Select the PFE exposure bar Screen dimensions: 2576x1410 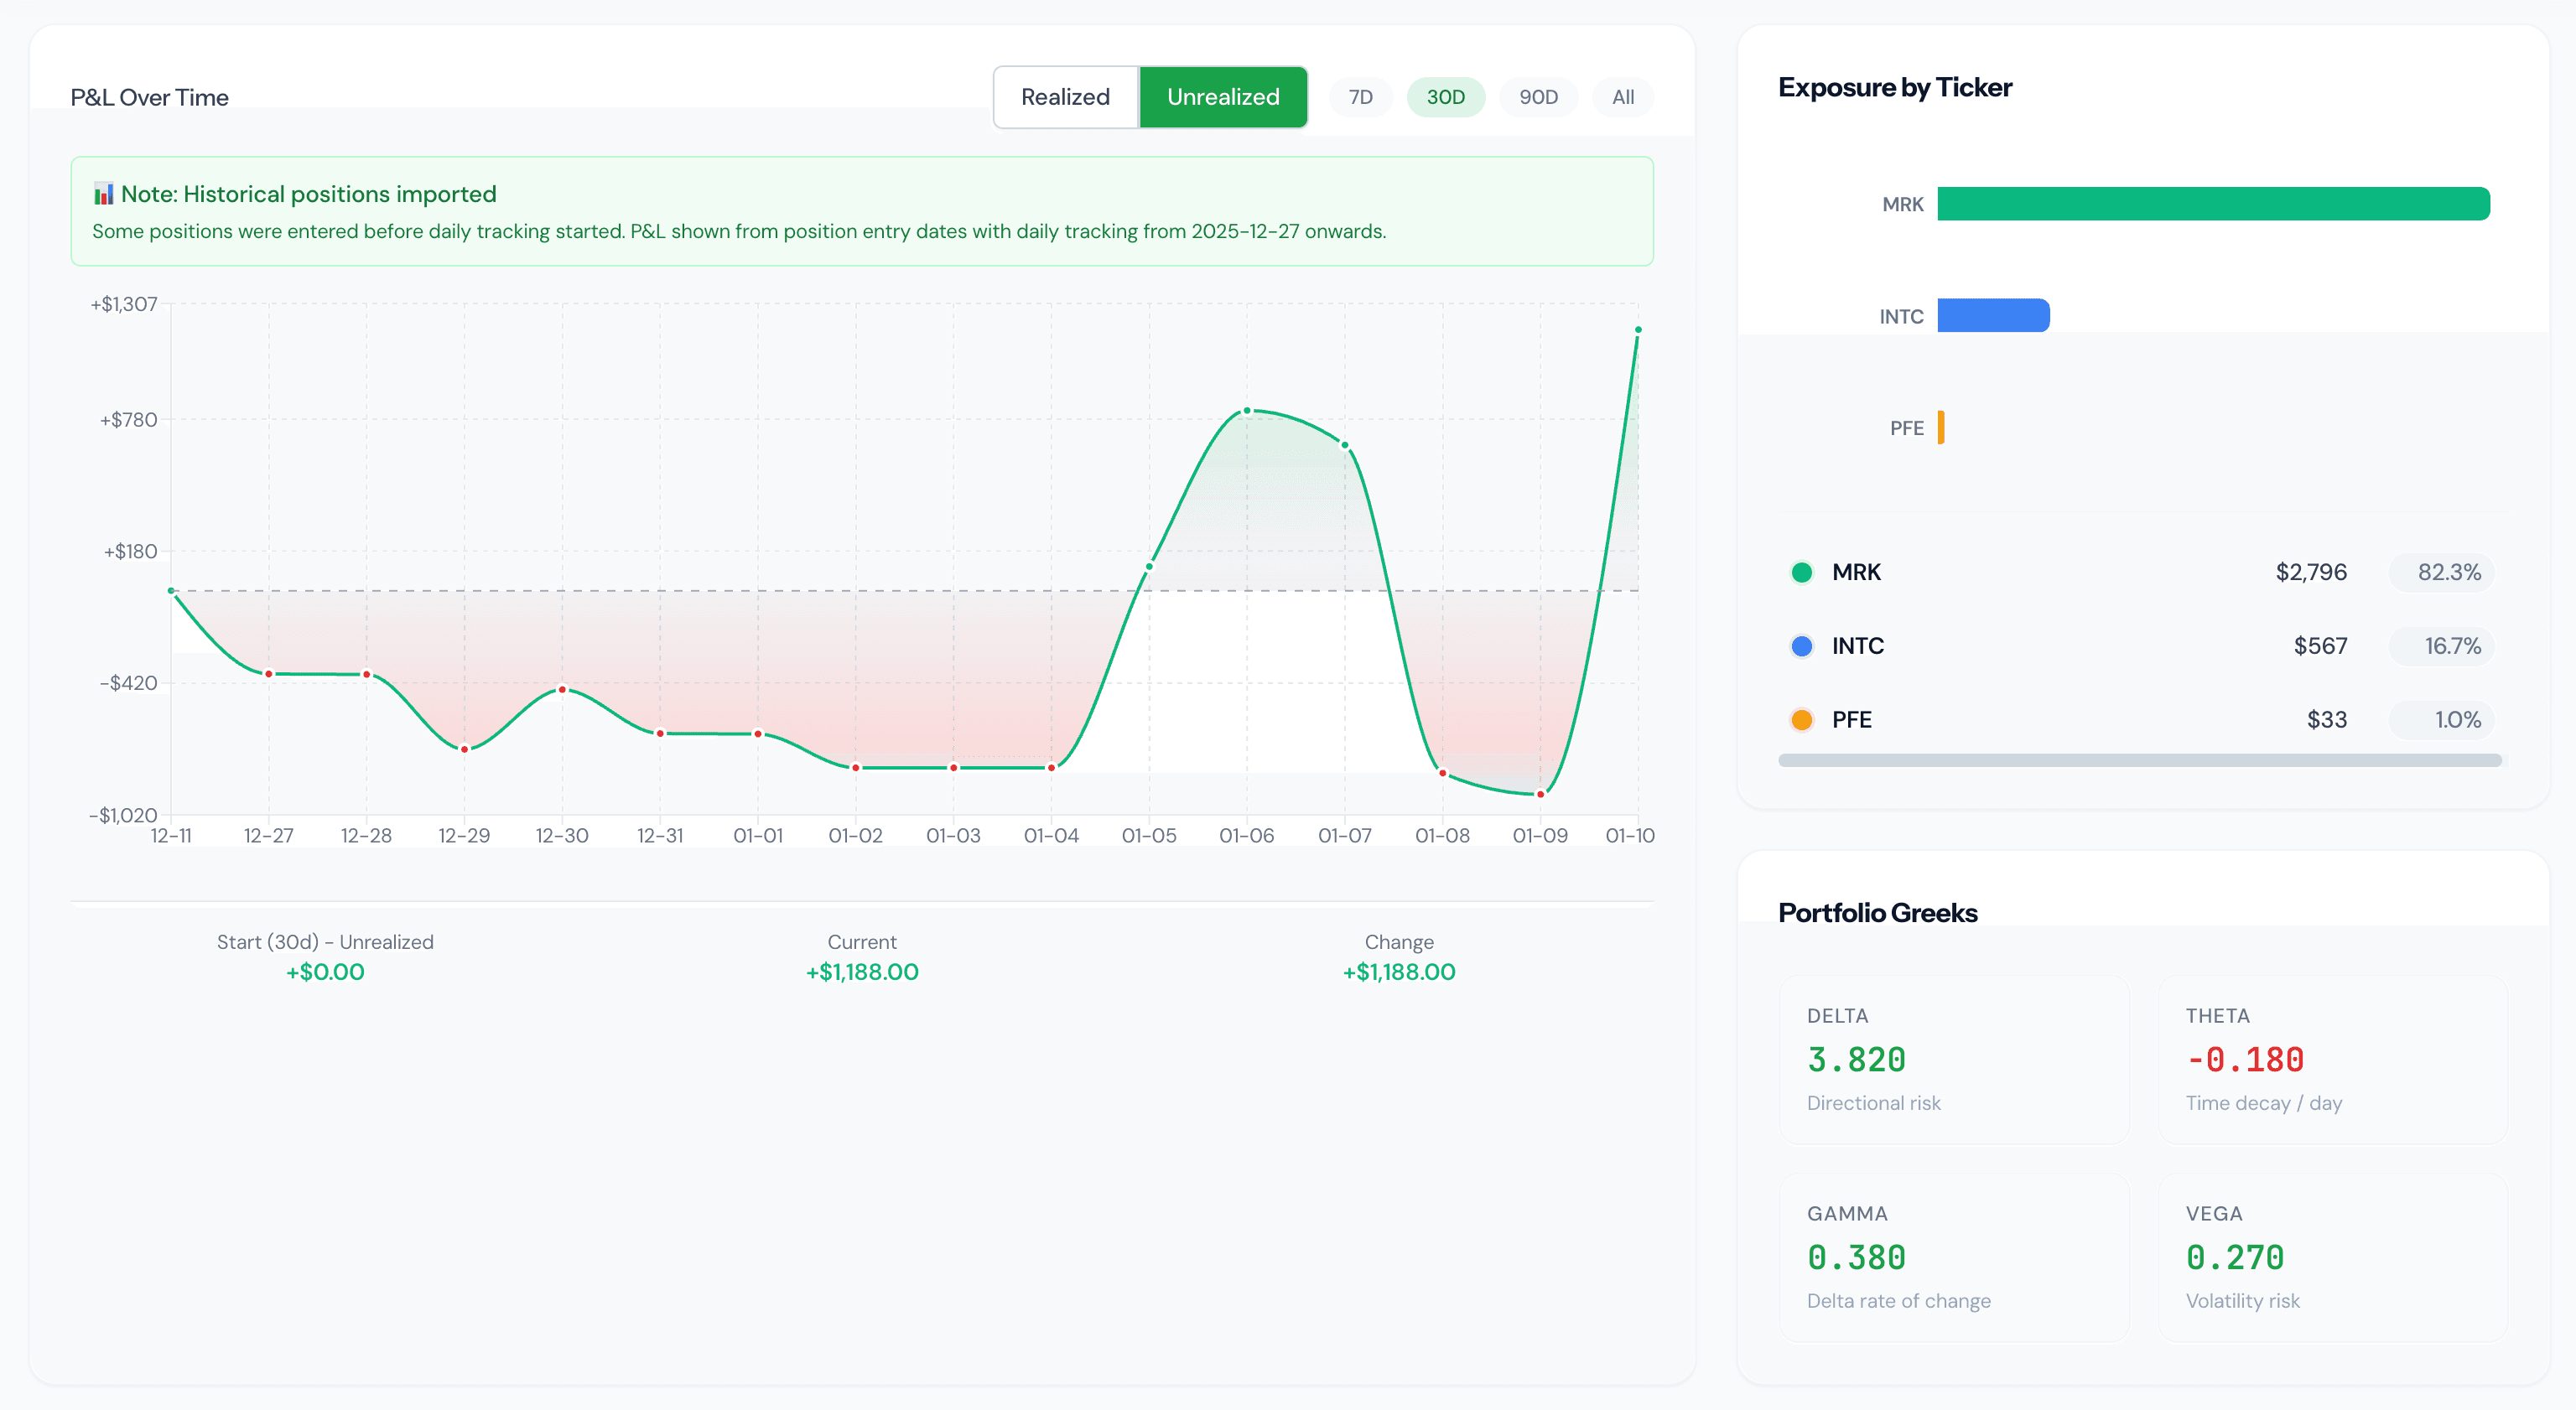1941,427
